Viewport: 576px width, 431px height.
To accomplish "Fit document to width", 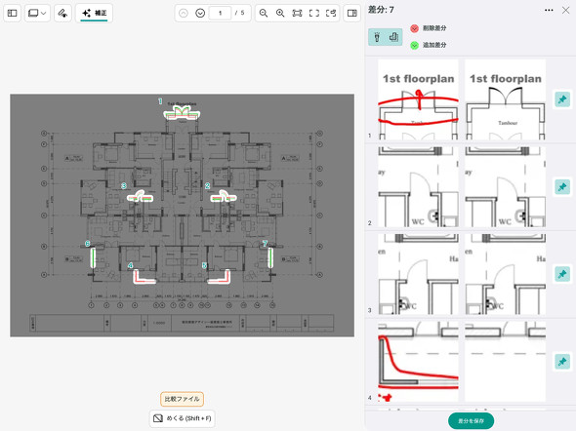I will 297,14.
